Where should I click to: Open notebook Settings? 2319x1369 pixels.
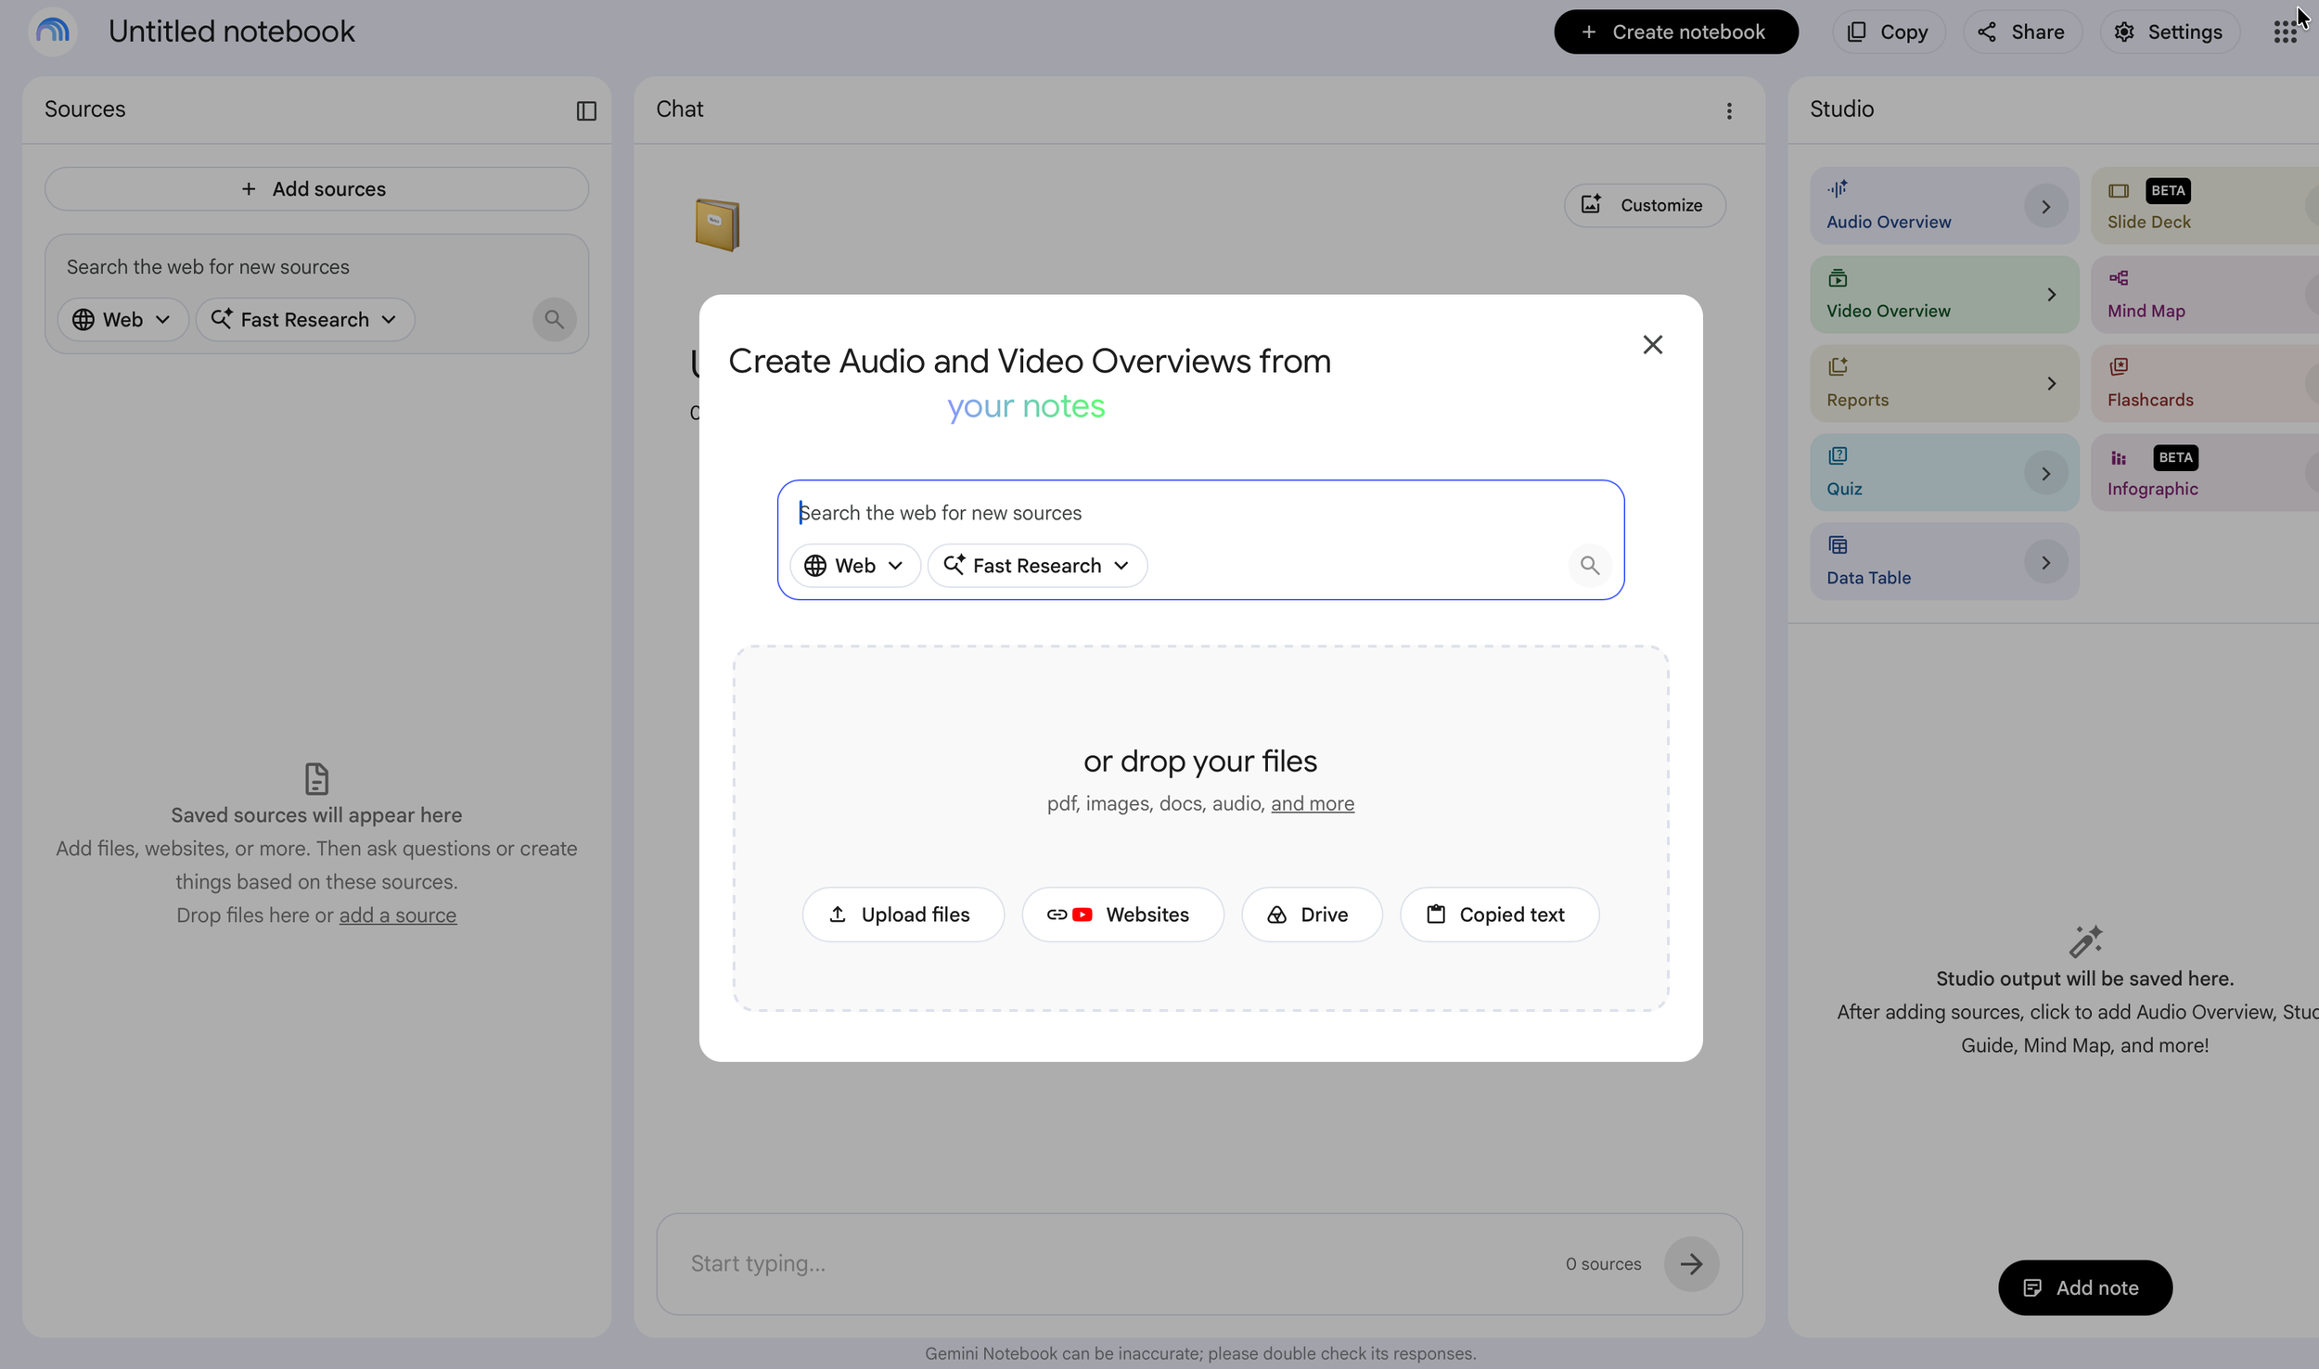tap(2169, 32)
